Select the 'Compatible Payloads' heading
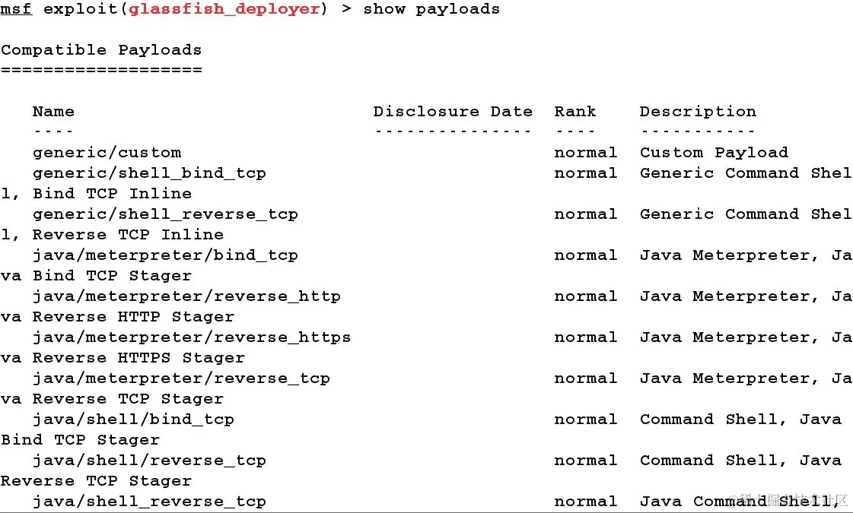Viewport: 853px width, 513px height. coord(101,50)
